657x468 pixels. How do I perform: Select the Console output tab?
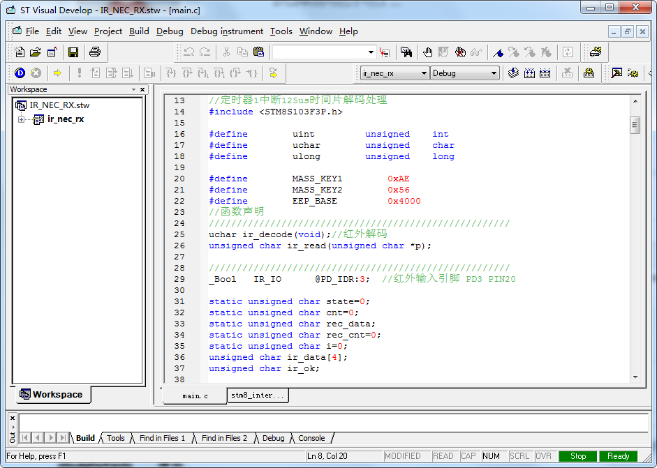click(x=311, y=438)
